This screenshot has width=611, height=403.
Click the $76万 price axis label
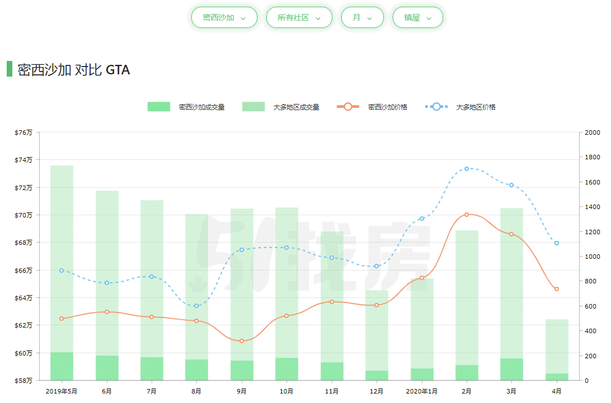pos(23,132)
